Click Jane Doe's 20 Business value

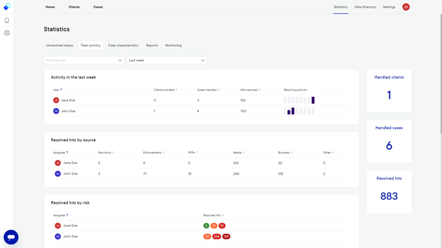click(280, 163)
